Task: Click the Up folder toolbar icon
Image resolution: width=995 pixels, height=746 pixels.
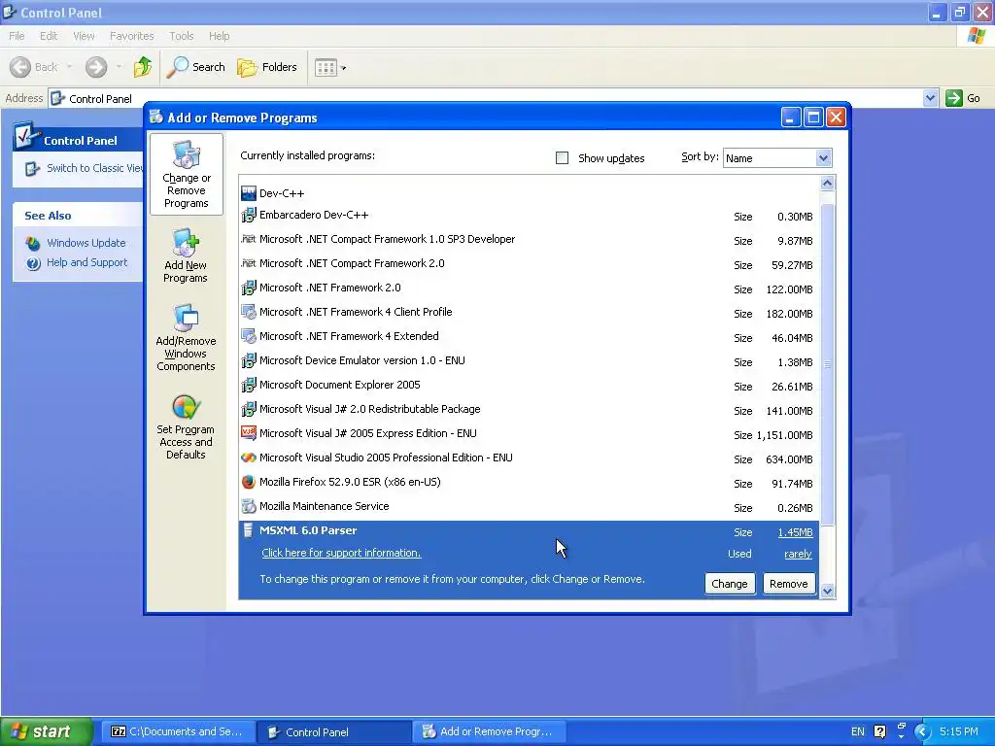Action: click(x=143, y=67)
